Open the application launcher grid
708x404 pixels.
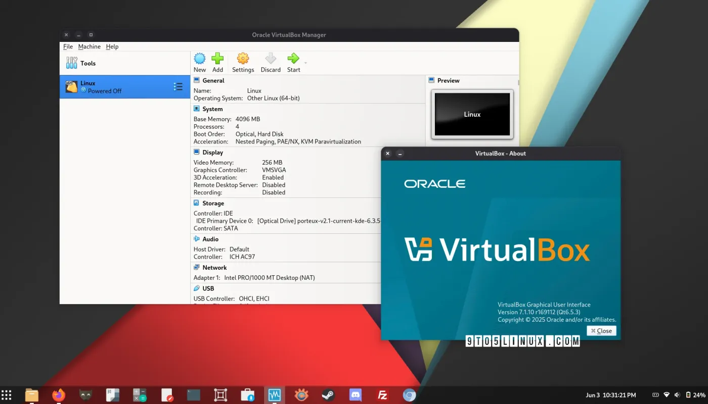pyautogui.click(x=7, y=394)
